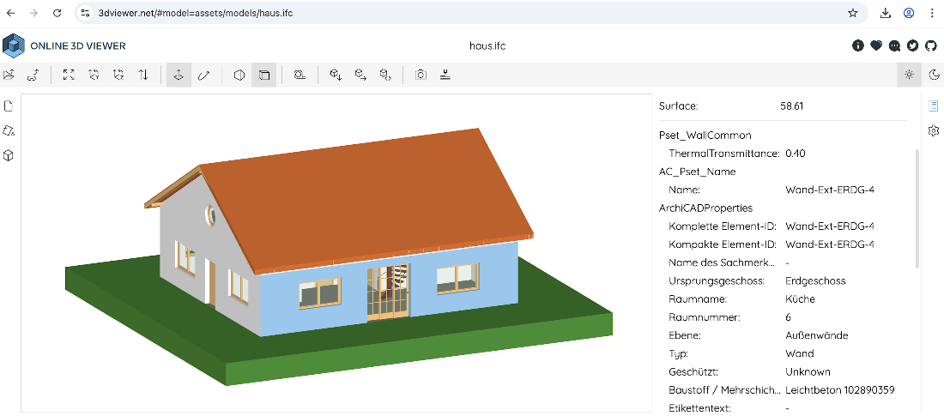Open the Files panel in left sidebar
This screenshot has height=416, width=944.
pyautogui.click(x=9, y=106)
